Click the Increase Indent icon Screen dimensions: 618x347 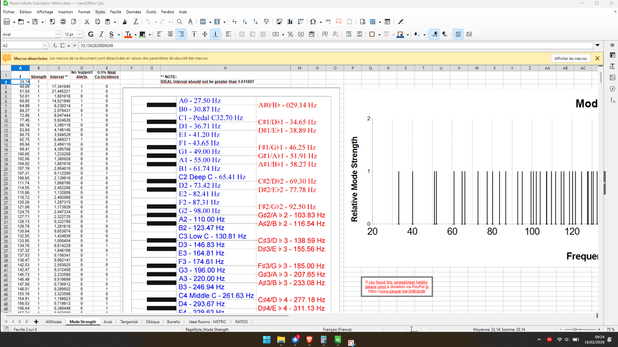point(349,34)
